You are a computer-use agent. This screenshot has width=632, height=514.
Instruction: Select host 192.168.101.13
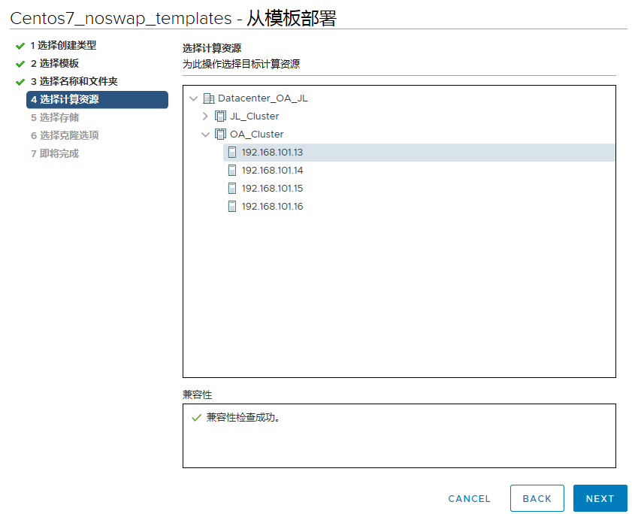click(419, 153)
